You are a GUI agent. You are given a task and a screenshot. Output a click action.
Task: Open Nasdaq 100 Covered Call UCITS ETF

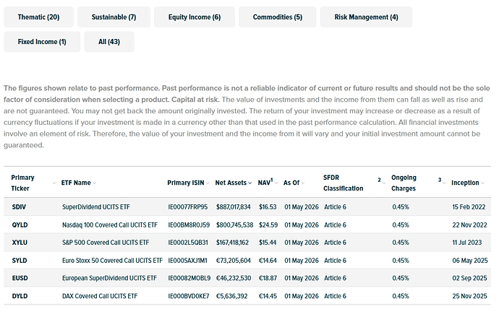pos(110,225)
